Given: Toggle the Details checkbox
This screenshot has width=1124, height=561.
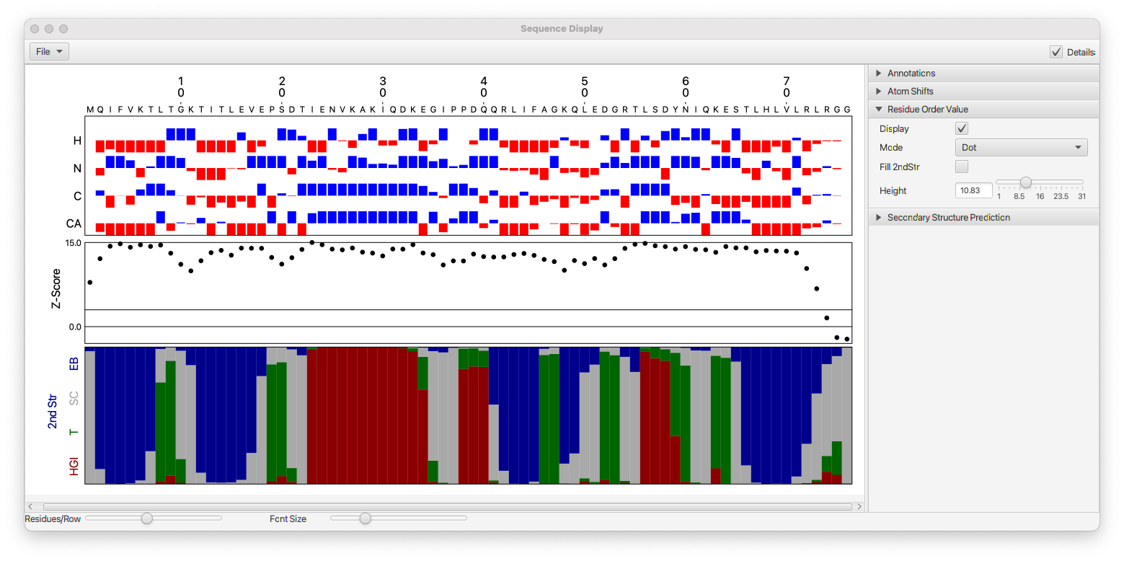Looking at the screenshot, I should [x=1056, y=52].
